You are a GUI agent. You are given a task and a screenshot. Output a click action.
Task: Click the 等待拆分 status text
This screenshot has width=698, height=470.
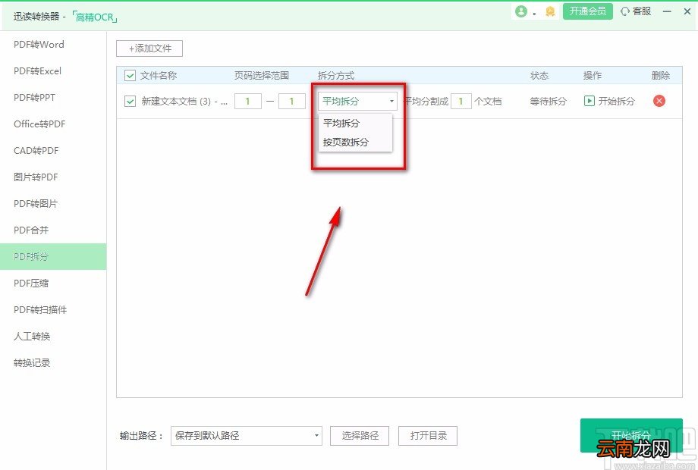coord(548,102)
